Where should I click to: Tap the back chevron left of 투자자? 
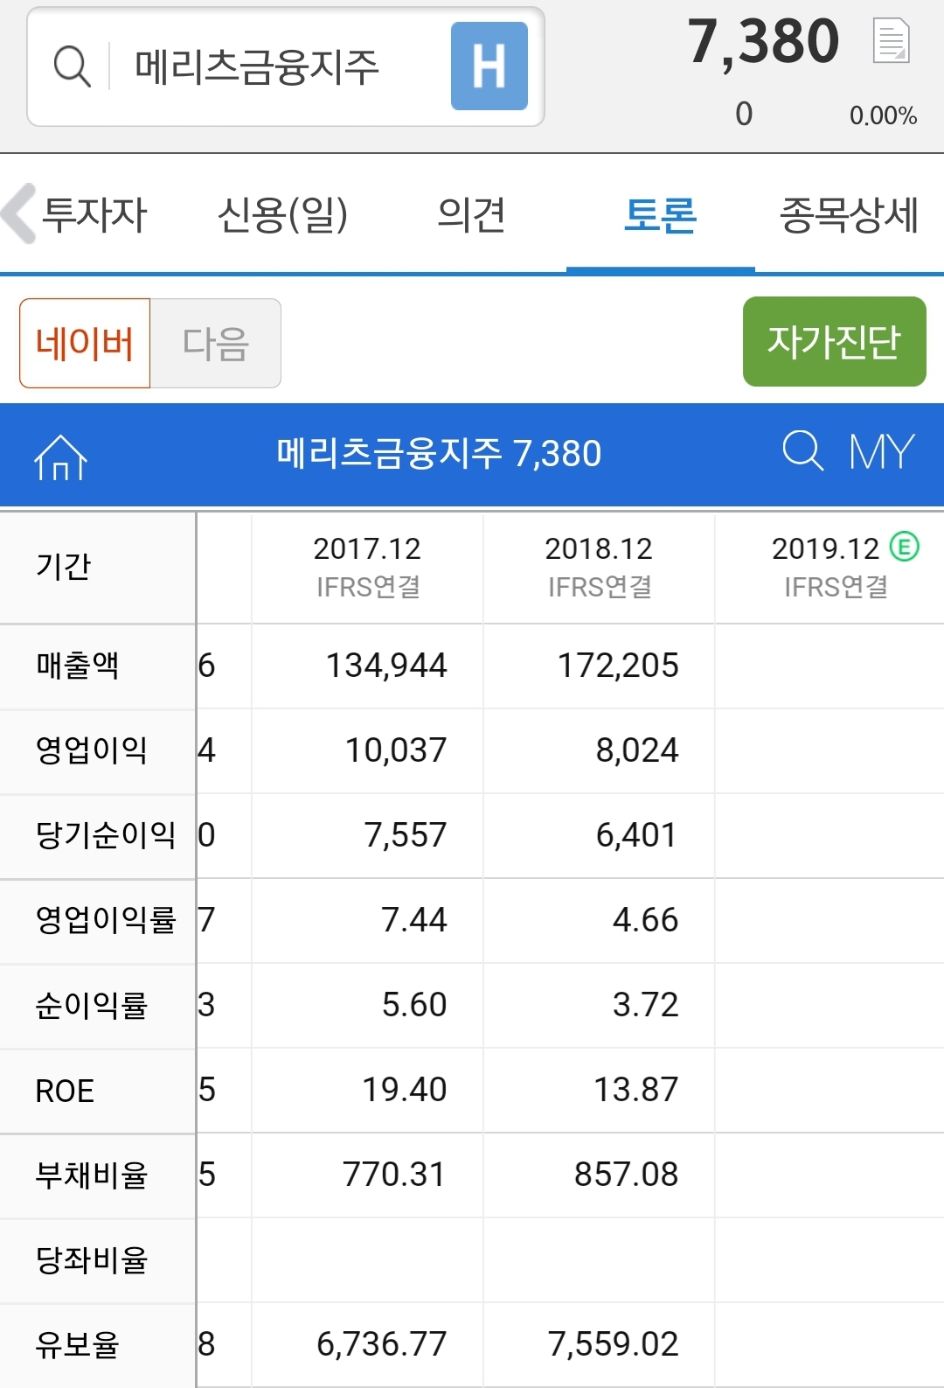(19, 213)
